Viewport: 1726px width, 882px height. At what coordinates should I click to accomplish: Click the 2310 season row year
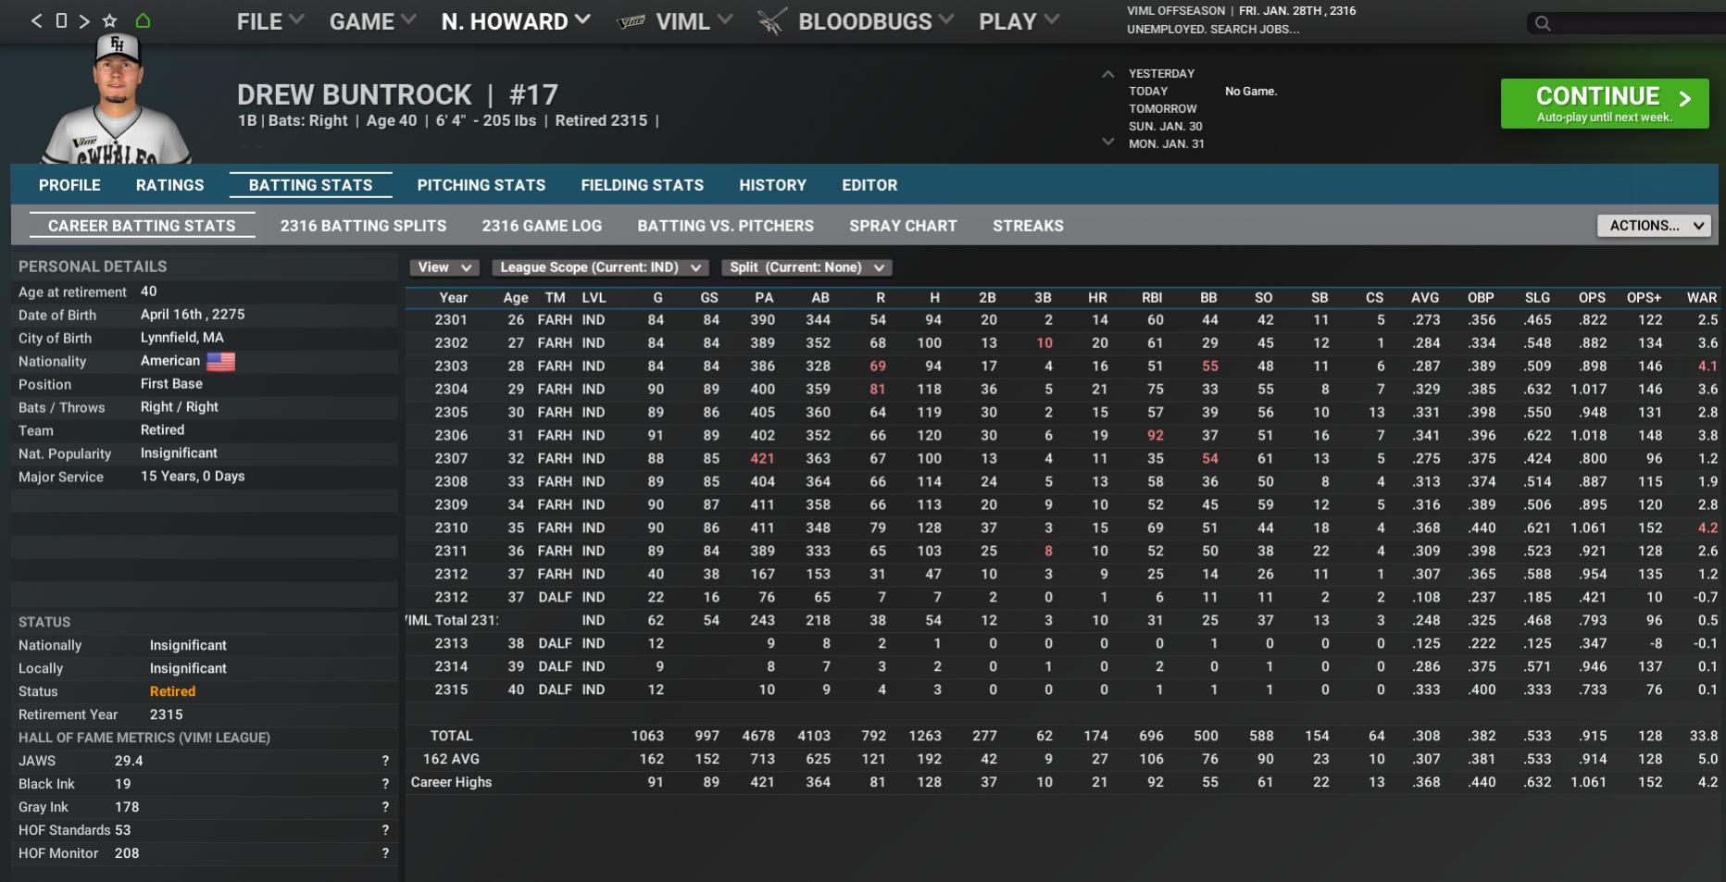point(451,528)
